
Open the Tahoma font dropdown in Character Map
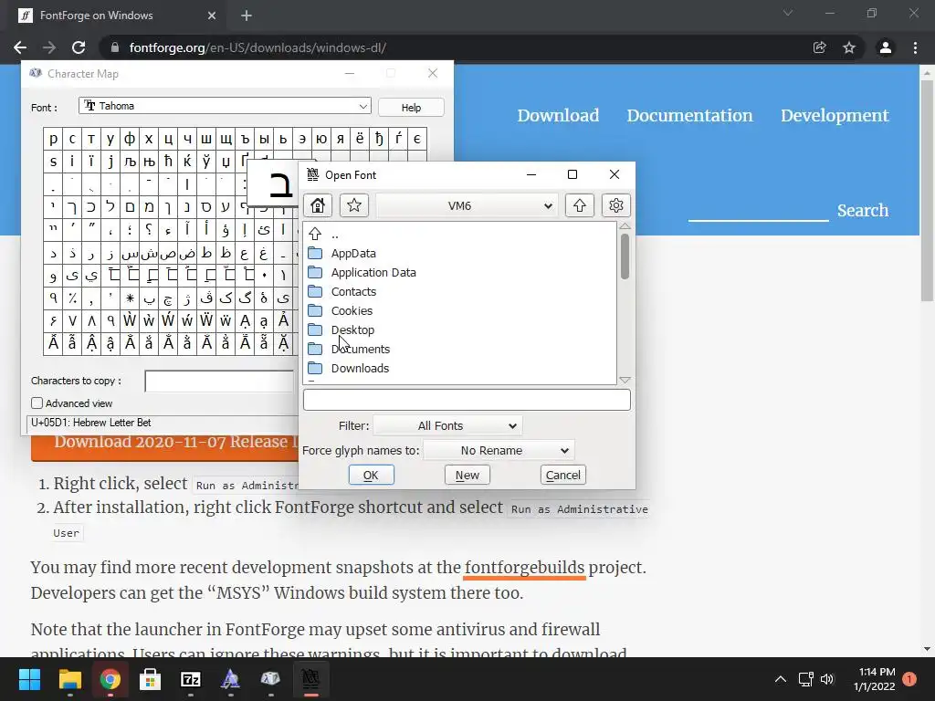click(225, 106)
